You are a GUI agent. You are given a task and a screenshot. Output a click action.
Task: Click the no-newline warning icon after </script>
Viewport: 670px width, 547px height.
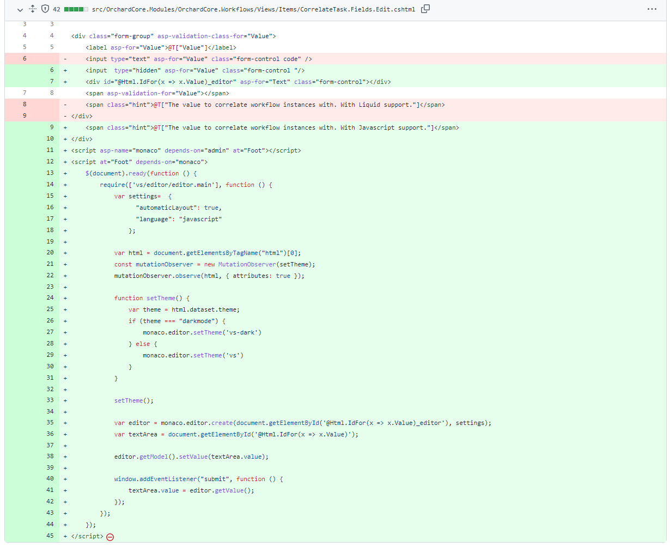(110, 537)
